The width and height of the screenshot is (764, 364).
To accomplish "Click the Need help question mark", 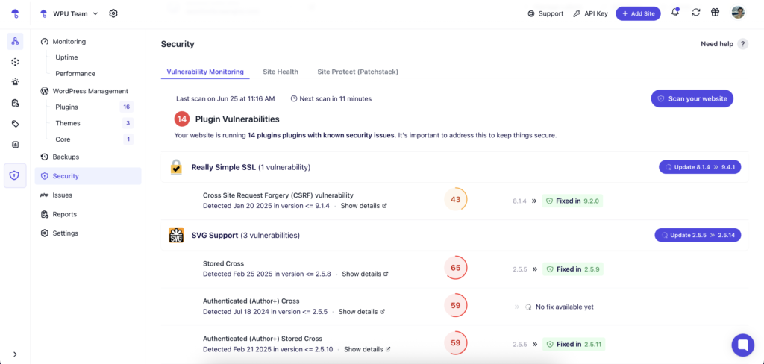I will [742, 44].
